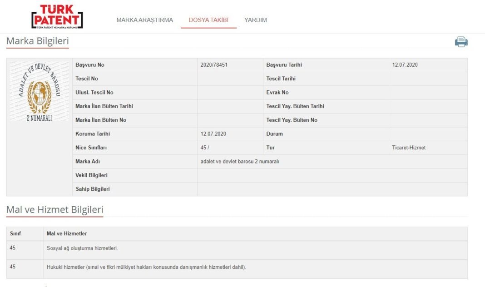485x287 pixels.
Task: Click the Sahip Bilgileri label
Action: pyautogui.click(x=93, y=189)
